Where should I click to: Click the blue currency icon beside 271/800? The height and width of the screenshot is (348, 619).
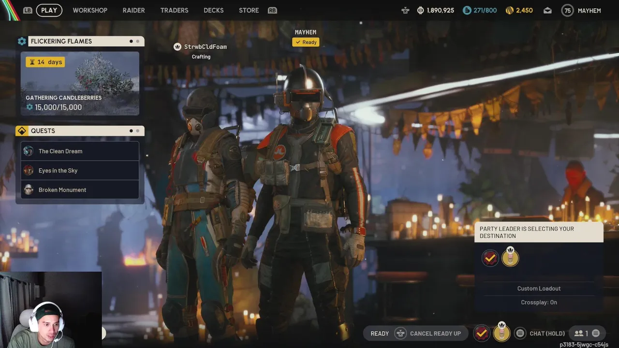click(x=467, y=10)
